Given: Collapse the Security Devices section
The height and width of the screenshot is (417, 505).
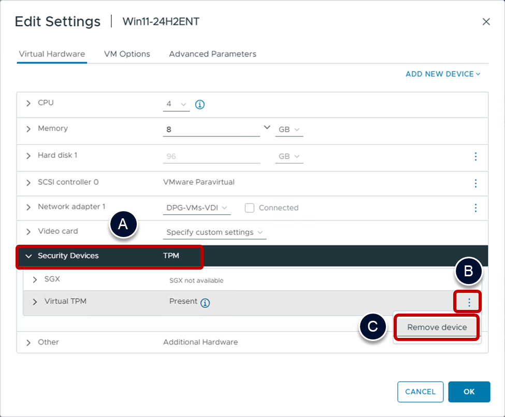Looking at the screenshot, I should tap(28, 256).
